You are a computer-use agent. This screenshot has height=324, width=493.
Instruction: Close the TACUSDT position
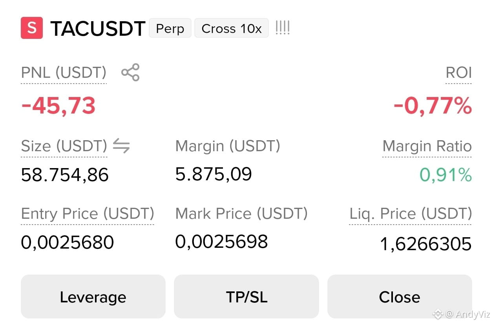[400, 297]
